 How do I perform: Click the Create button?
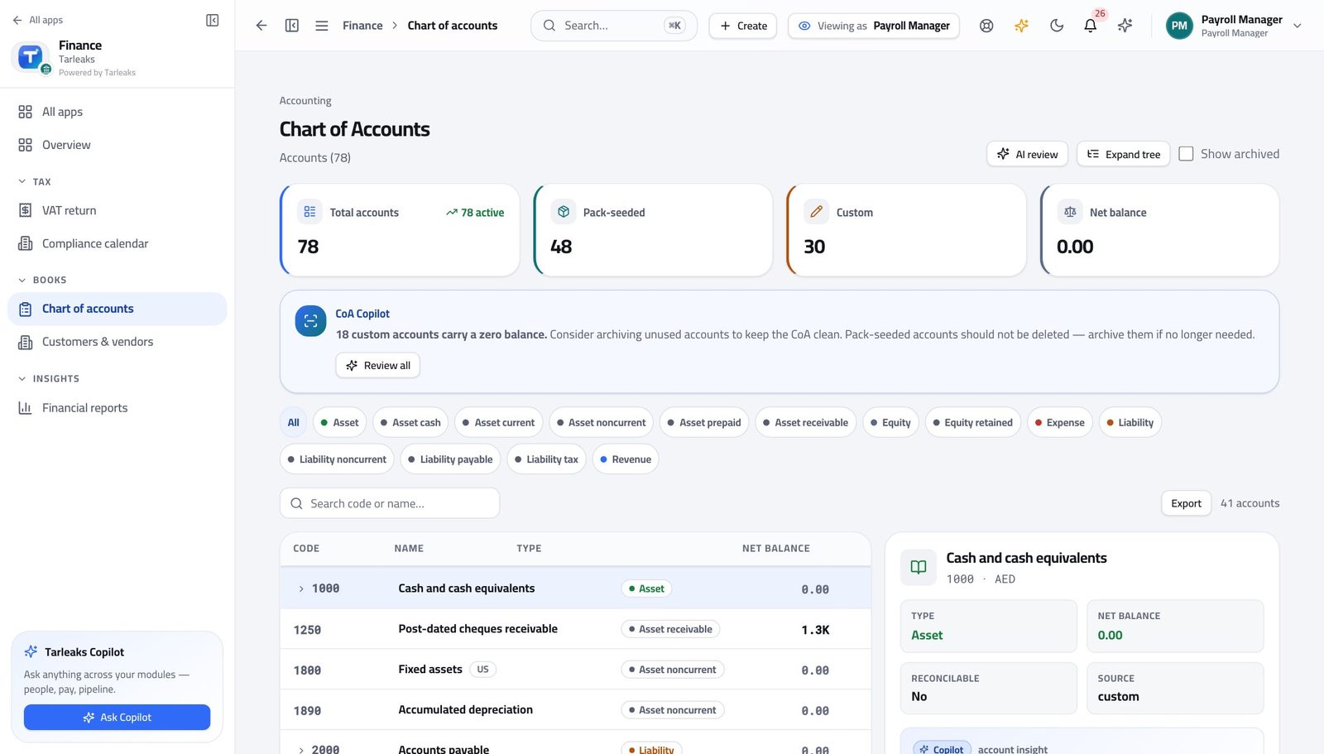(743, 26)
